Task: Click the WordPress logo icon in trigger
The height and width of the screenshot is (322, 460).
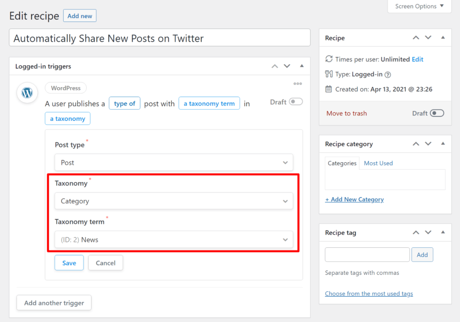Action: [x=27, y=93]
